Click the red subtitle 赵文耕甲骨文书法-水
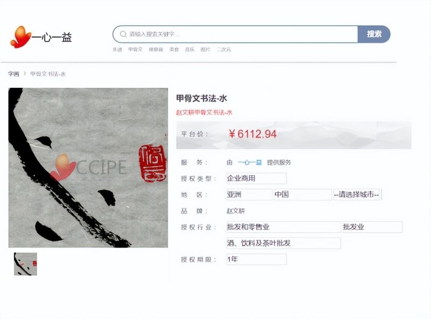The image size is (431, 319). pos(204,112)
